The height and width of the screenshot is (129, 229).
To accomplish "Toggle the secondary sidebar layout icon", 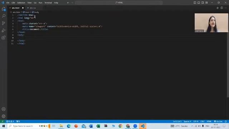I will coord(203,3).
